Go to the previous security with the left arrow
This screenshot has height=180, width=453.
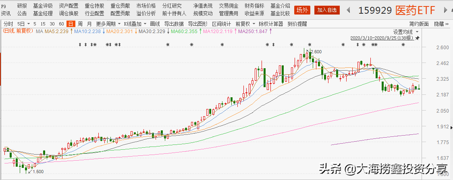coord(348,10)
